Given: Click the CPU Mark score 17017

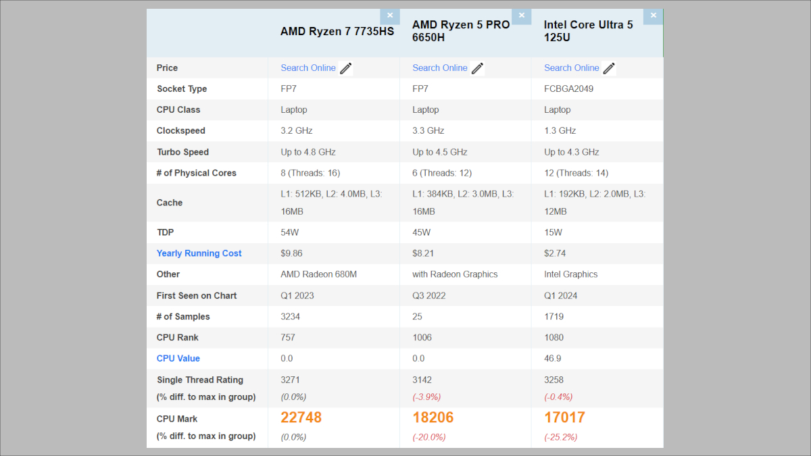Looking at the screenshot, I should click(x=564, y=417).
